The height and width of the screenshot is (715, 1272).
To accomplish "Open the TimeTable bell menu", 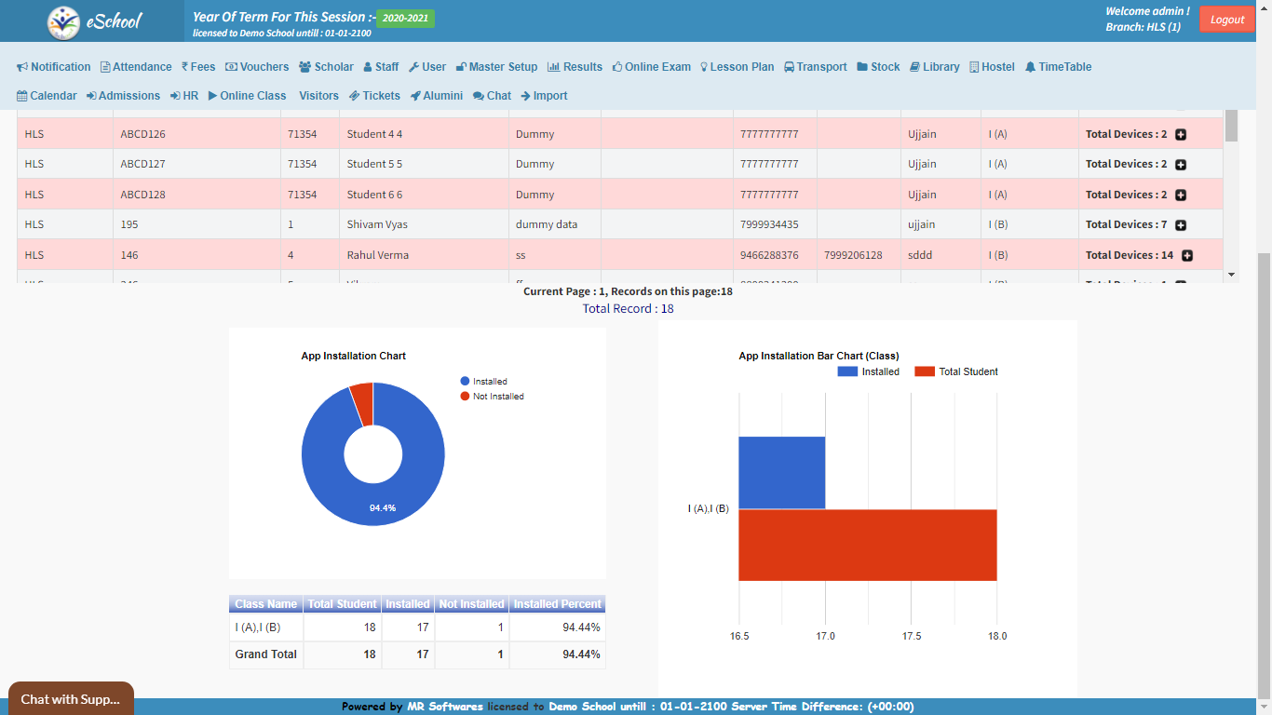I will (1058, 67).
